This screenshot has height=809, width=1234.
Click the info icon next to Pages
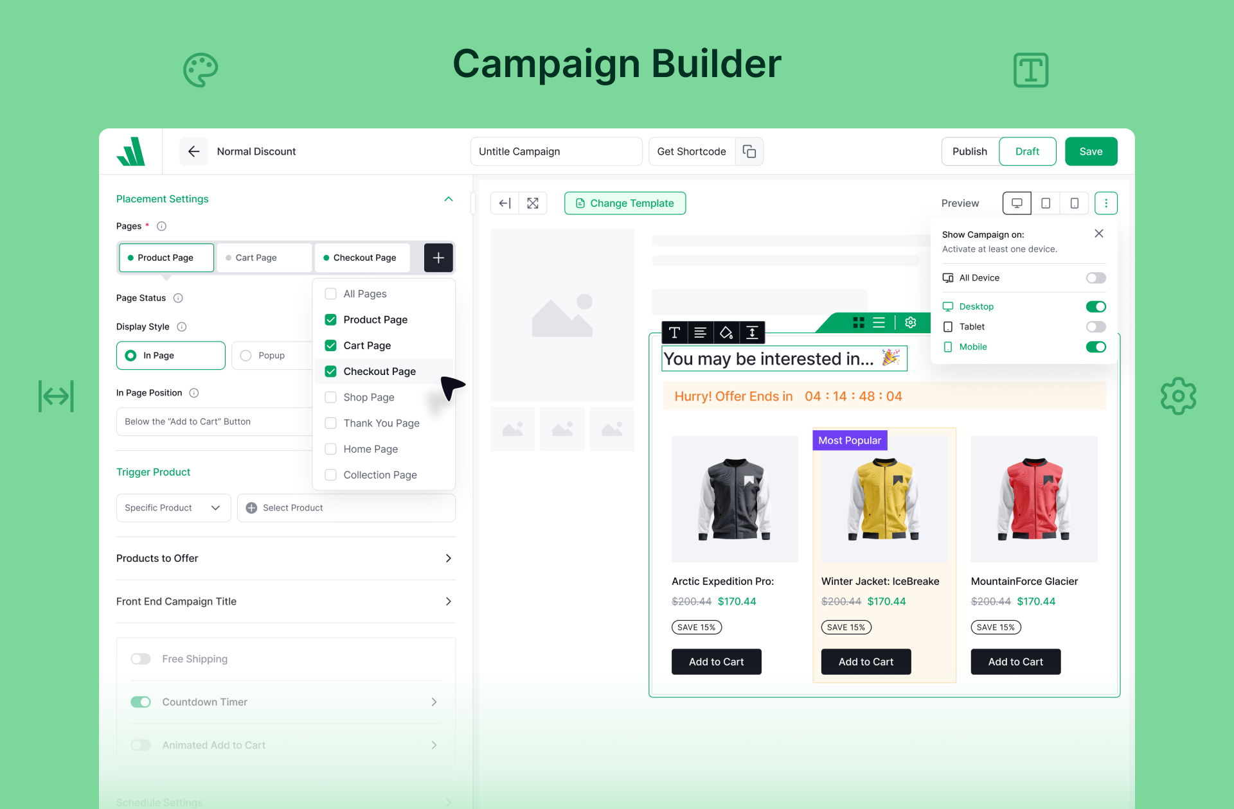coord(162,226)
